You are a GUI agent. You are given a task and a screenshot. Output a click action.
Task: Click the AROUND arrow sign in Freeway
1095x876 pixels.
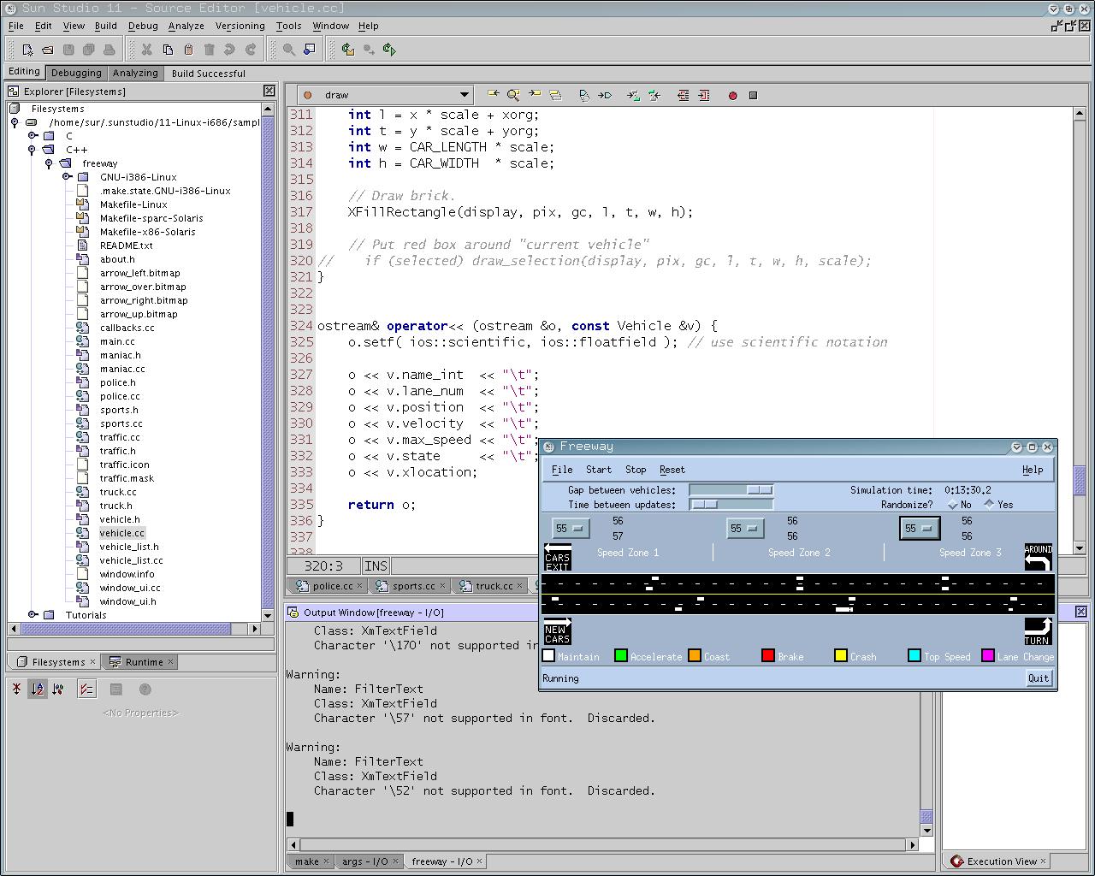pos(1038,558)
